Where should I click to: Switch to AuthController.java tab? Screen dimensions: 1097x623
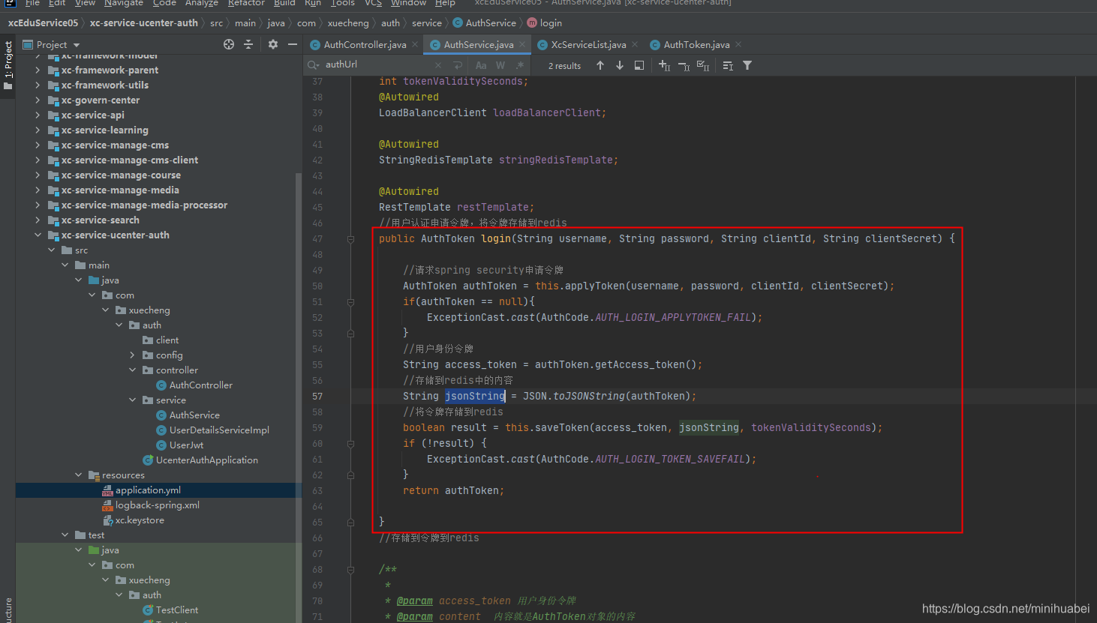(x=365, y=45)
